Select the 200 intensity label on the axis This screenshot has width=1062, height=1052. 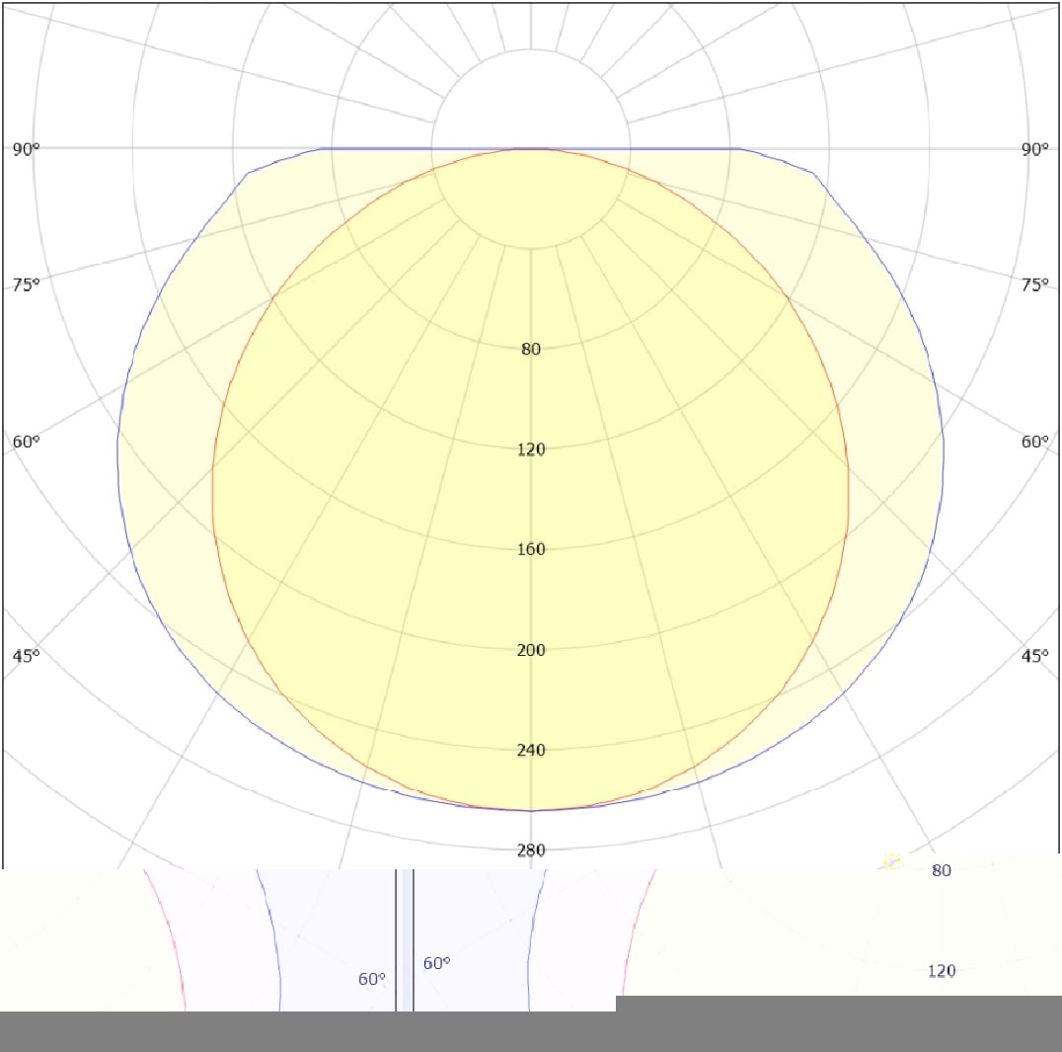point(531,650)
